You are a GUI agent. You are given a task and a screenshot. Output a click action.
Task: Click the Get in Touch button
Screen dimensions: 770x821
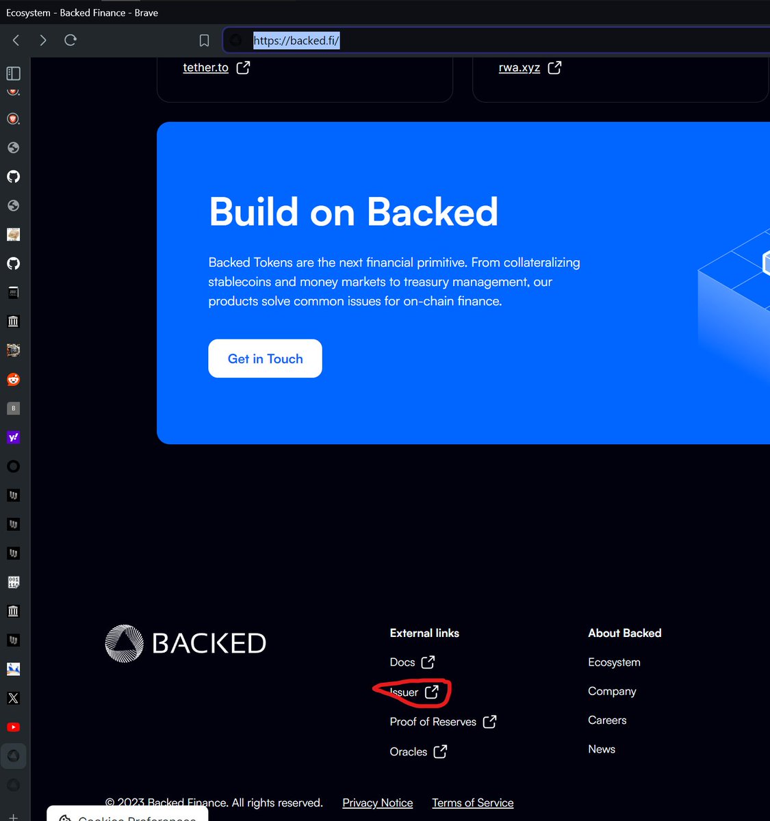click(x=265, y=359)
